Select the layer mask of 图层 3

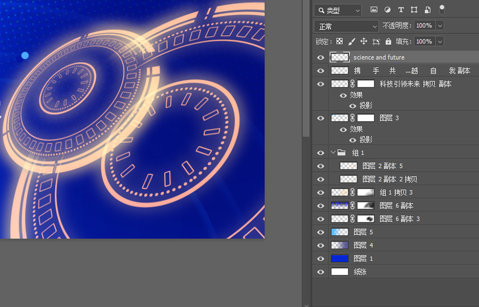coord(366,118)
